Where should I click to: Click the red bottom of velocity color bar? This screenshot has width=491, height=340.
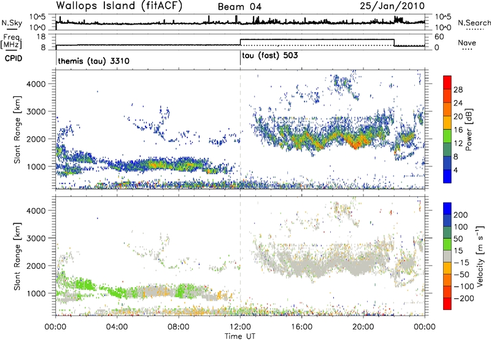click(x=447, y=304)
